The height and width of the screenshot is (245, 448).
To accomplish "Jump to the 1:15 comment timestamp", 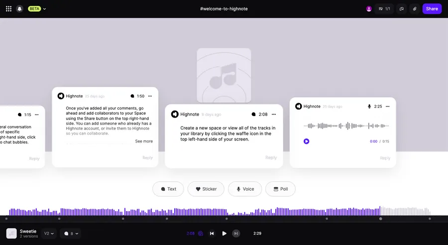I will tap(28, 115).
